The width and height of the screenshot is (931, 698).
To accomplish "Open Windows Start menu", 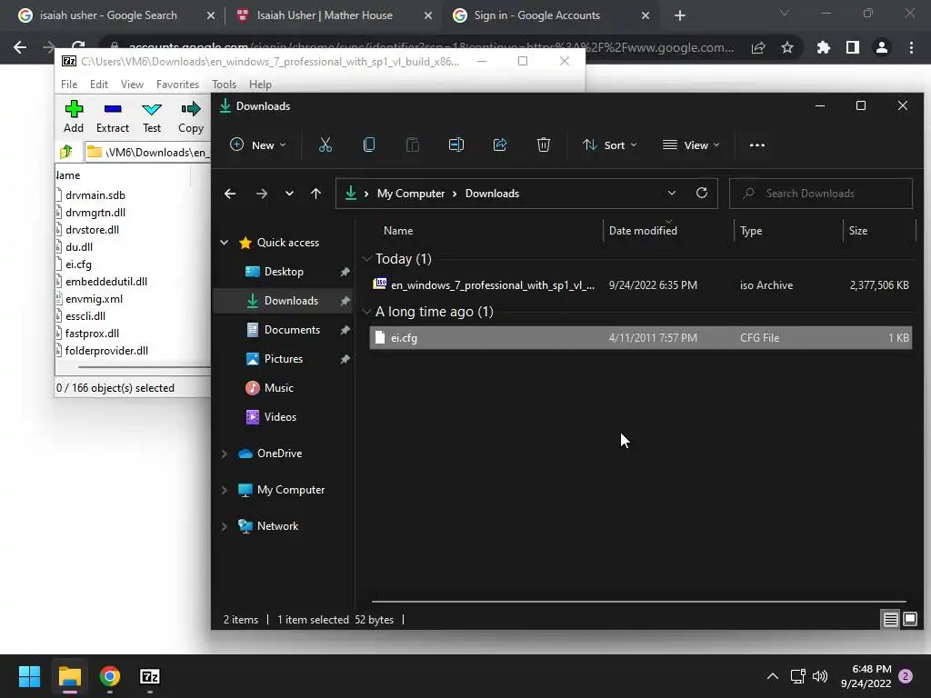I will [29, 676].
